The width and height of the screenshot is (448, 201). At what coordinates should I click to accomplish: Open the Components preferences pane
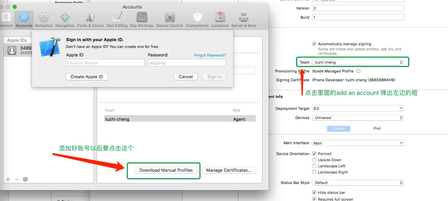(x=197, y=19)
